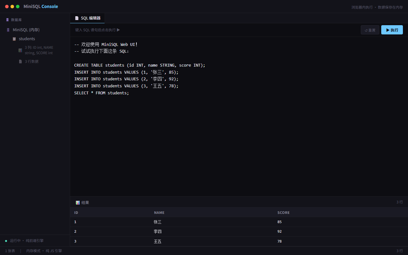408x255 pixels.
Task: Click the '3 行数据' sidebar entry
Action: pyautogui.click(x=32, y=62)
